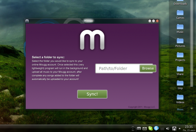196x132 pixels.
Task: Open the volume speaker tray icon
Action: [168, 129]
